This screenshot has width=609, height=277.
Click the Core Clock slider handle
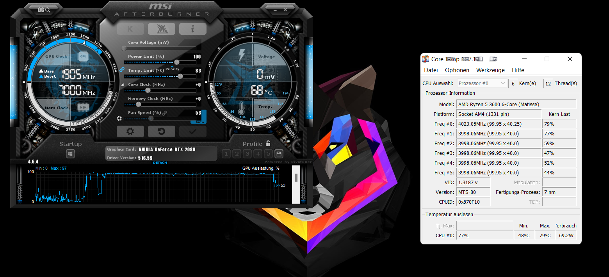pos(148,90)
